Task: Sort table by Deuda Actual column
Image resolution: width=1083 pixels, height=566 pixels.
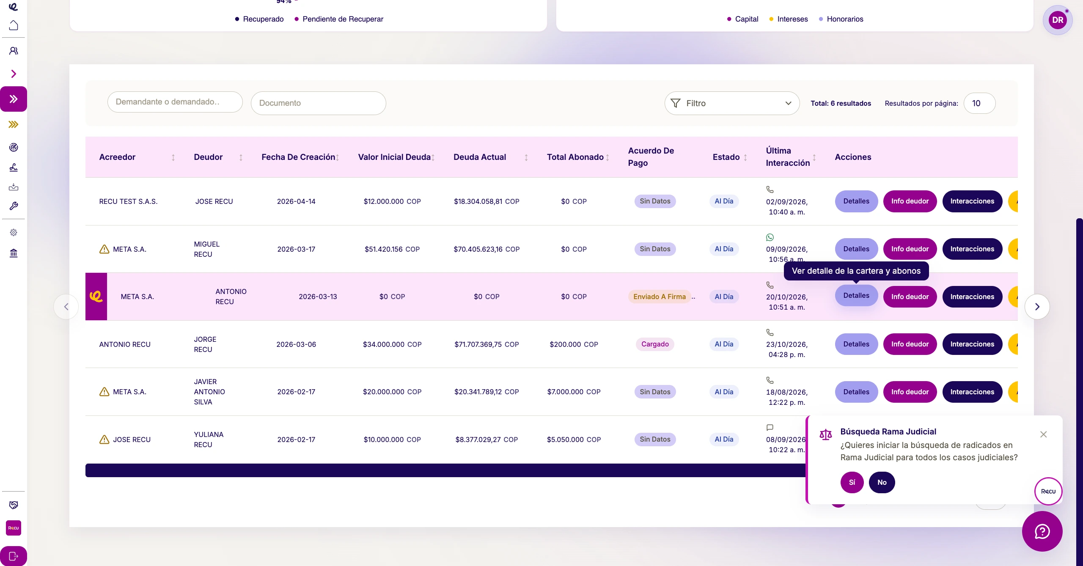Action: pyautogui.click(x=526, y=157)
